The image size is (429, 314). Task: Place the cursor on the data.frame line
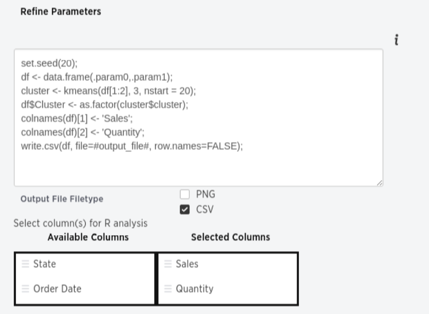pos(97,77)
